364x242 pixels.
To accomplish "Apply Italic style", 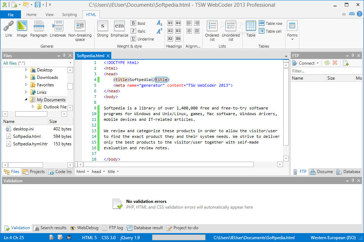I will (x=138, y=31).
